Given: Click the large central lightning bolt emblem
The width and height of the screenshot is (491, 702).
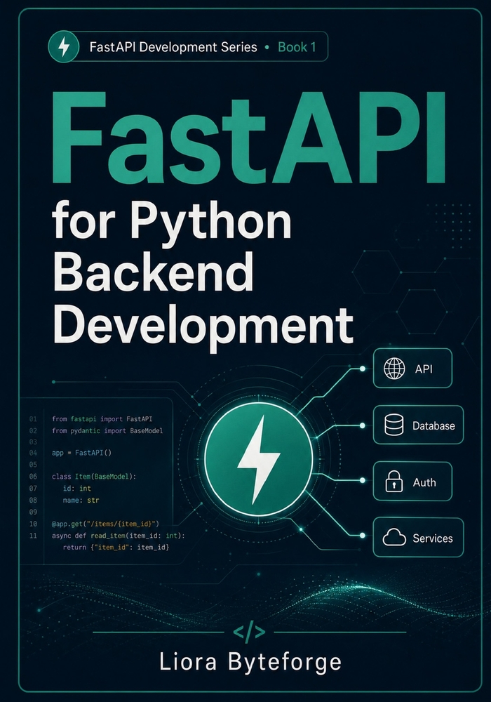Looking at the screenshot, I should coord(258,459).
